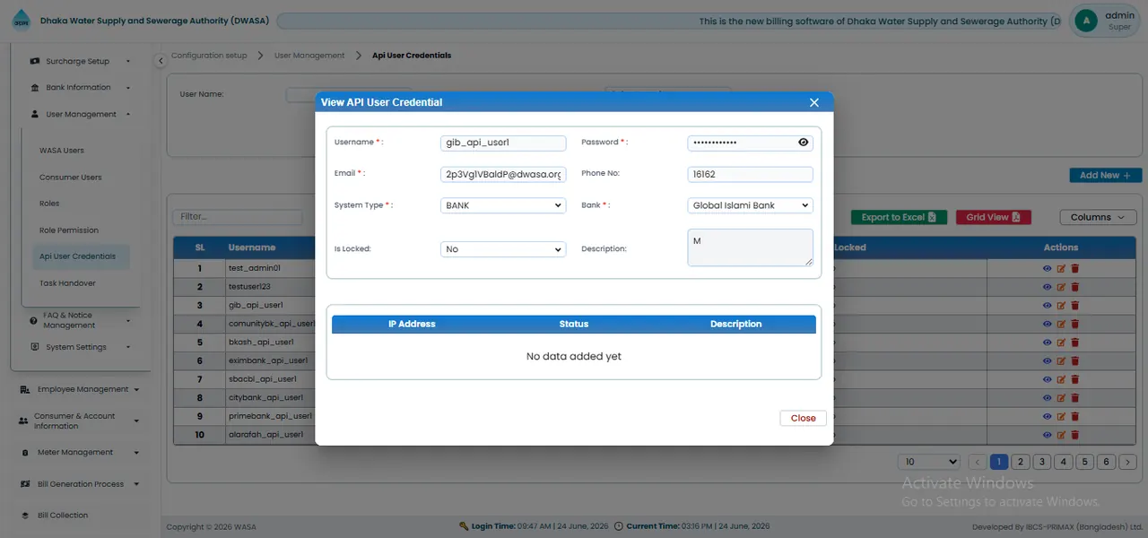
Task: Open Role Permission submenu item
Action: (69, 230)
